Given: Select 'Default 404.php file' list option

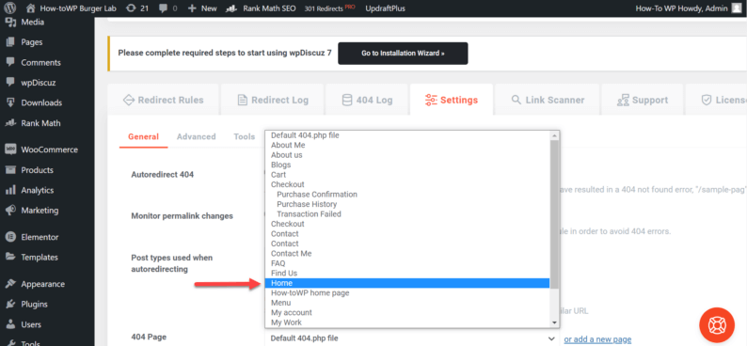Looking at the screenshot, I should point(407,135).
